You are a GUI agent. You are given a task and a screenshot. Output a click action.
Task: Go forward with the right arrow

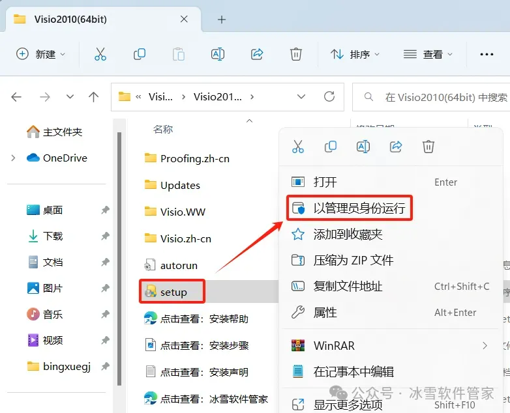45,97
